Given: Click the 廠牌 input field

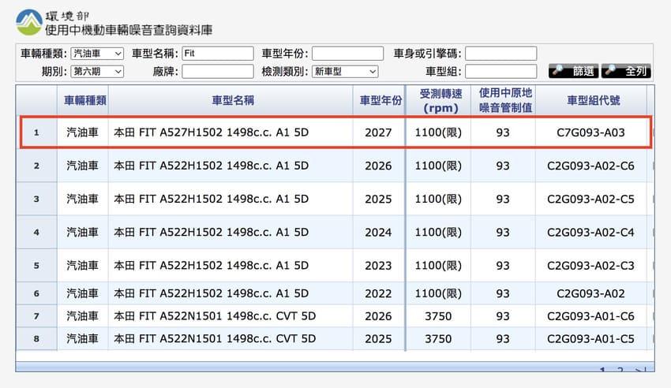Looking at the screenshot, I should [x=218, y=71].
